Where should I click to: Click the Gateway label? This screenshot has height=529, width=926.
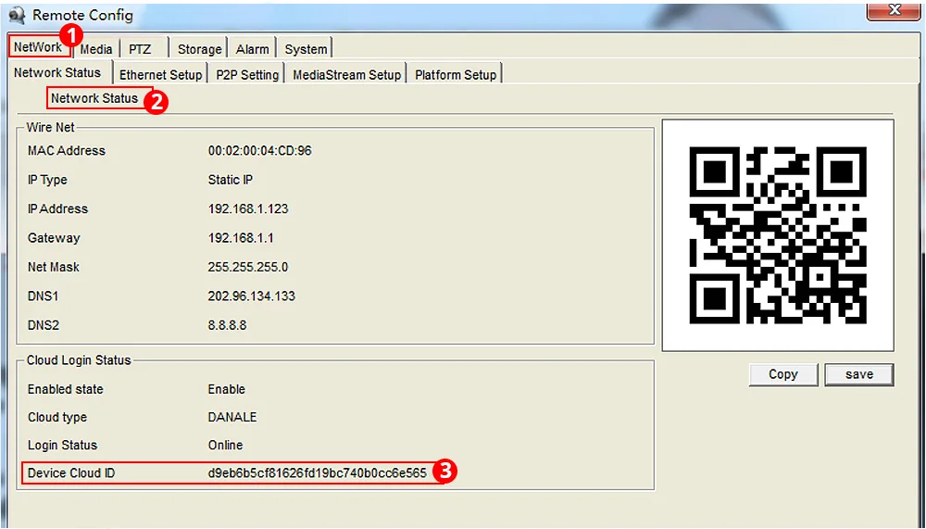[x=54, y=237]
